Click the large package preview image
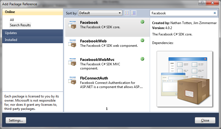221x129 pixels. tap(185, 79)
